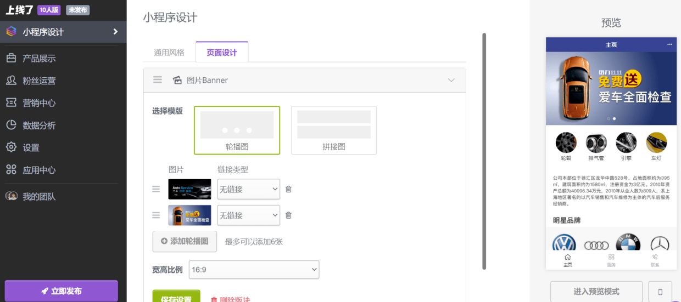Click the drag handle beside the first carousel image
The height and width of the screenshot is (302, 681).
(x=156, y=189)
